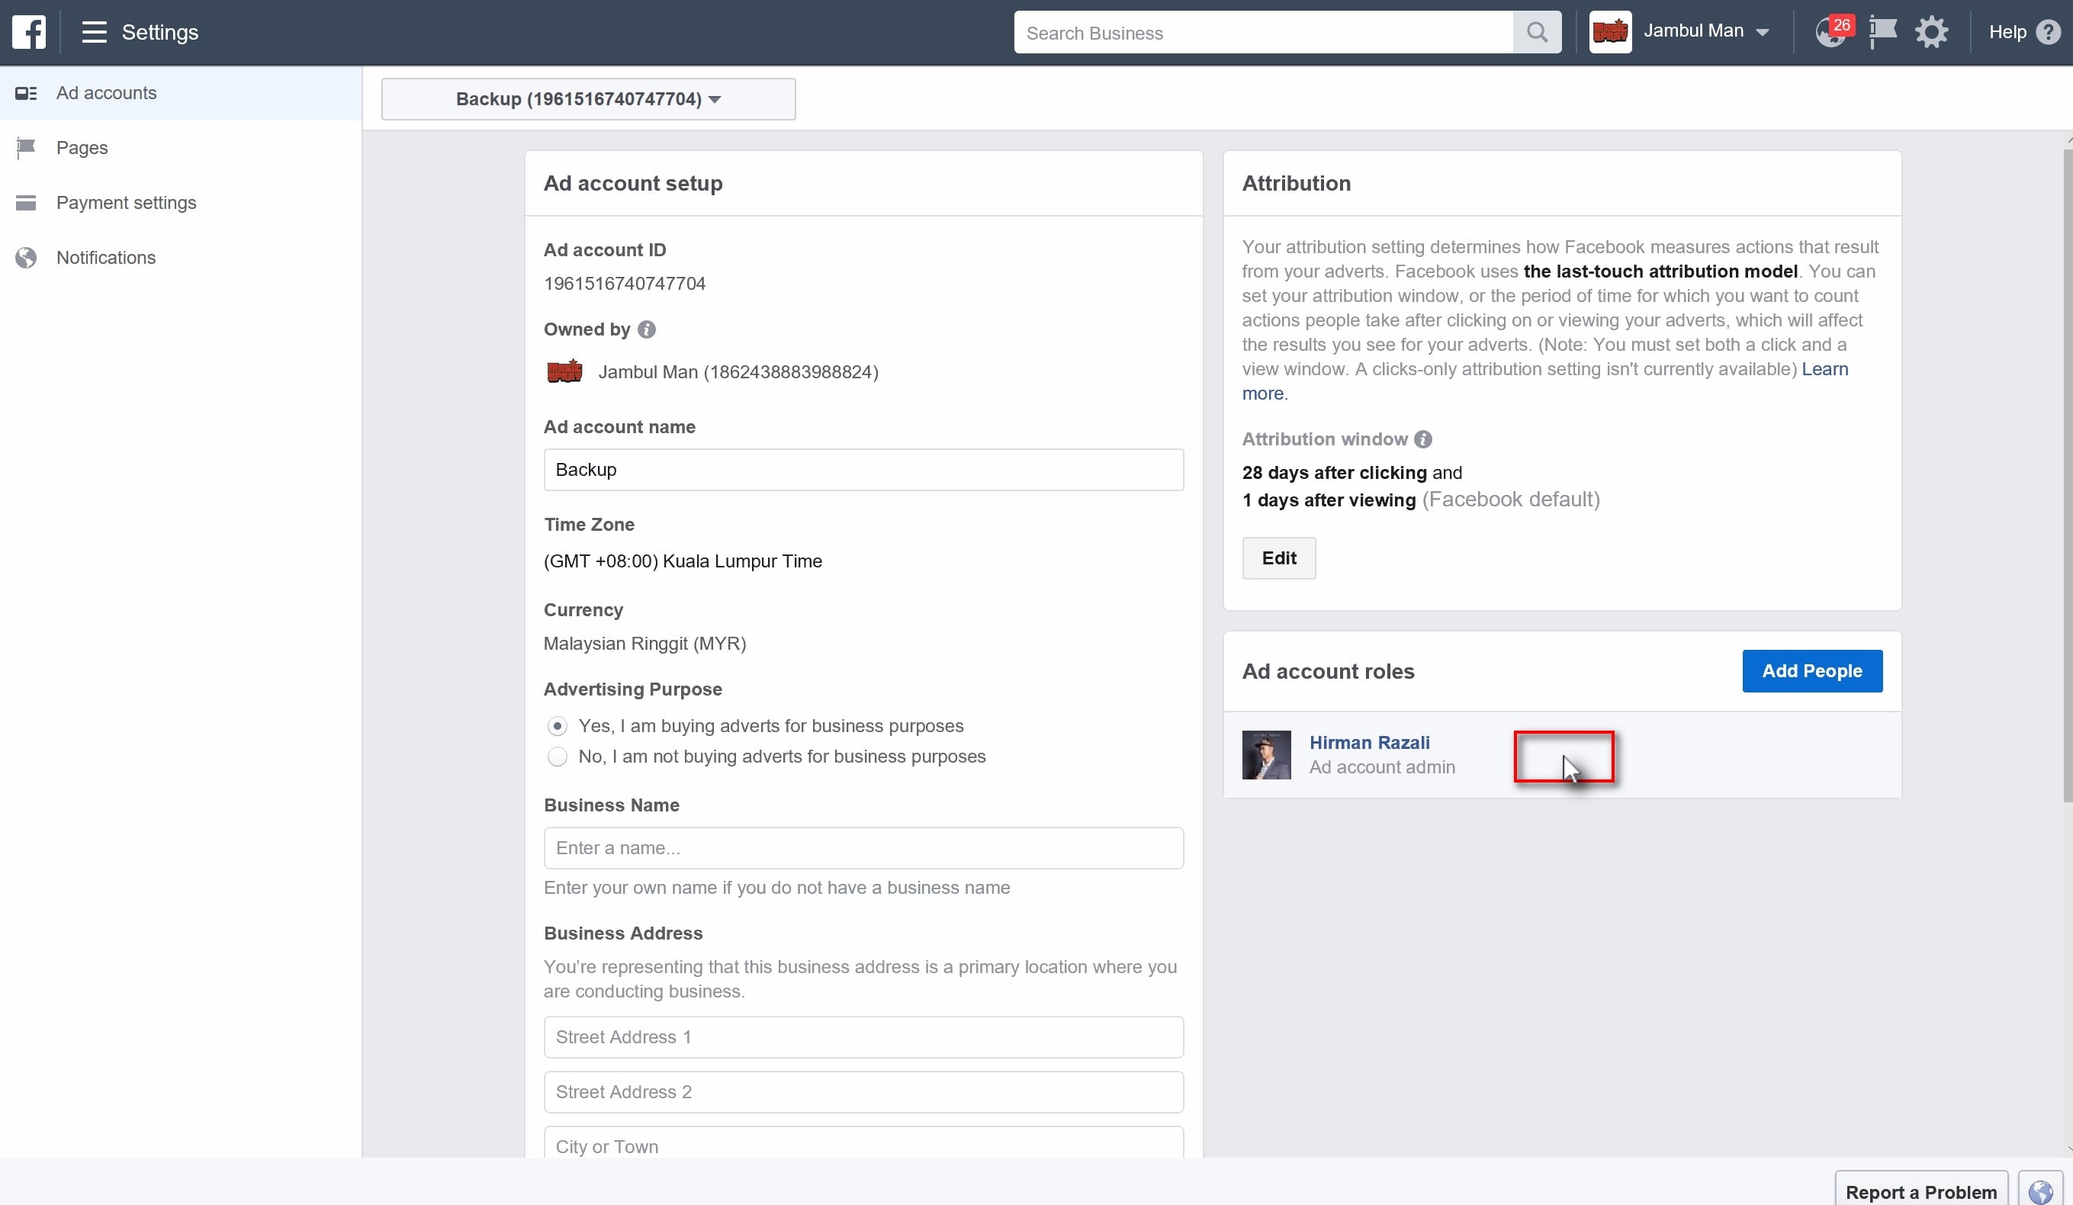The image size is (2073, 1205).
Task: Click the search magnifier button
Action: [x=1537, y=32]
